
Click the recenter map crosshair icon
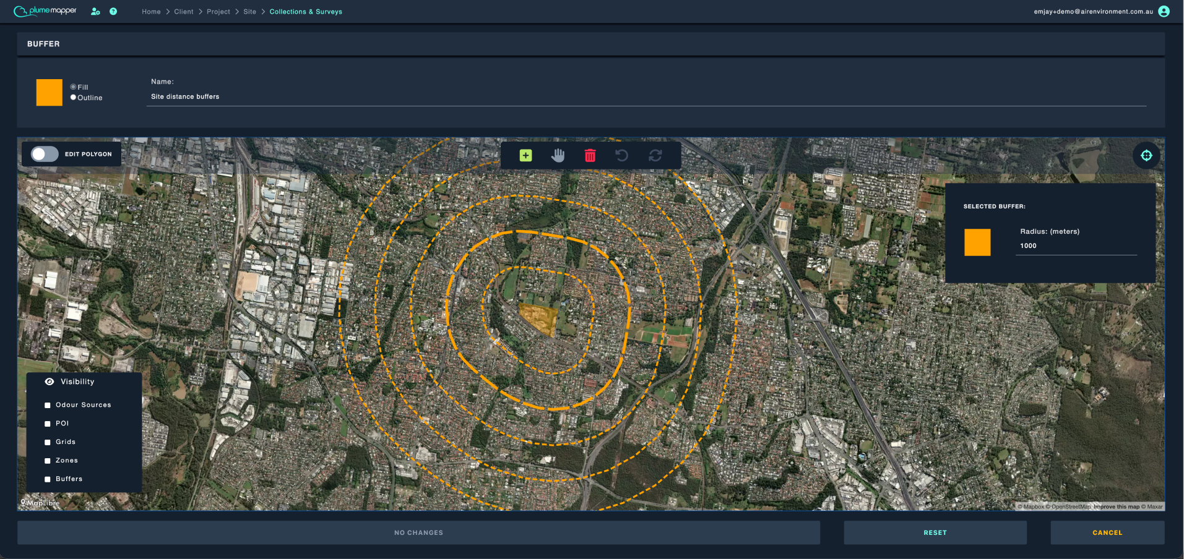pos(1146,155)
